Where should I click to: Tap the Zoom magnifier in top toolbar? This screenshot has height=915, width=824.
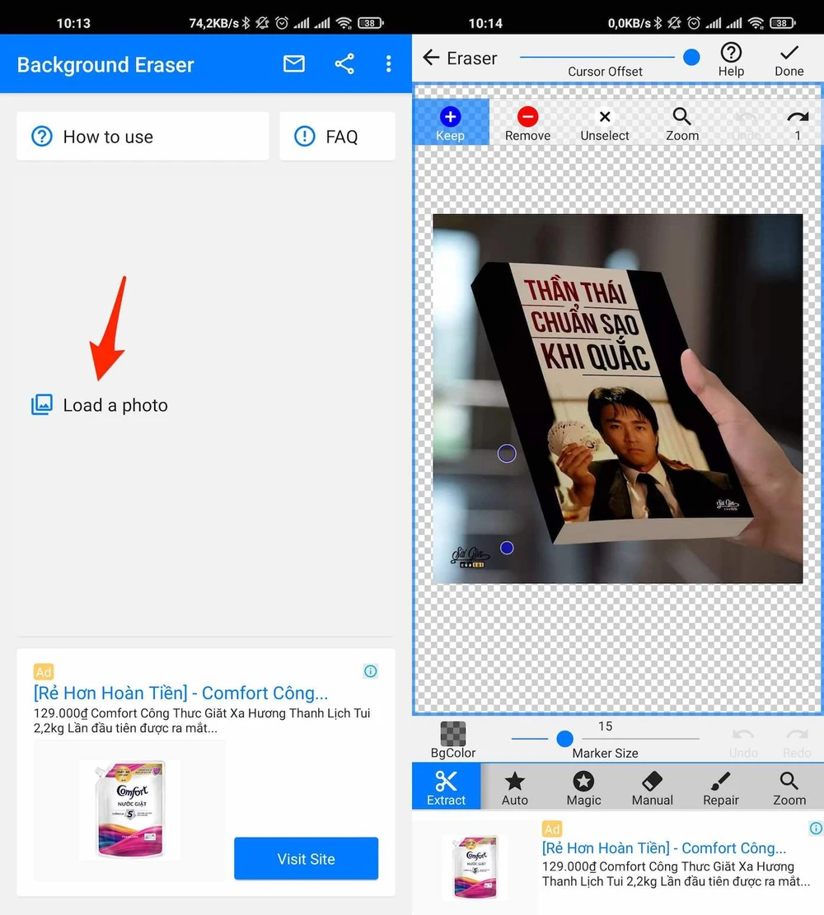(x=681, y=123)
